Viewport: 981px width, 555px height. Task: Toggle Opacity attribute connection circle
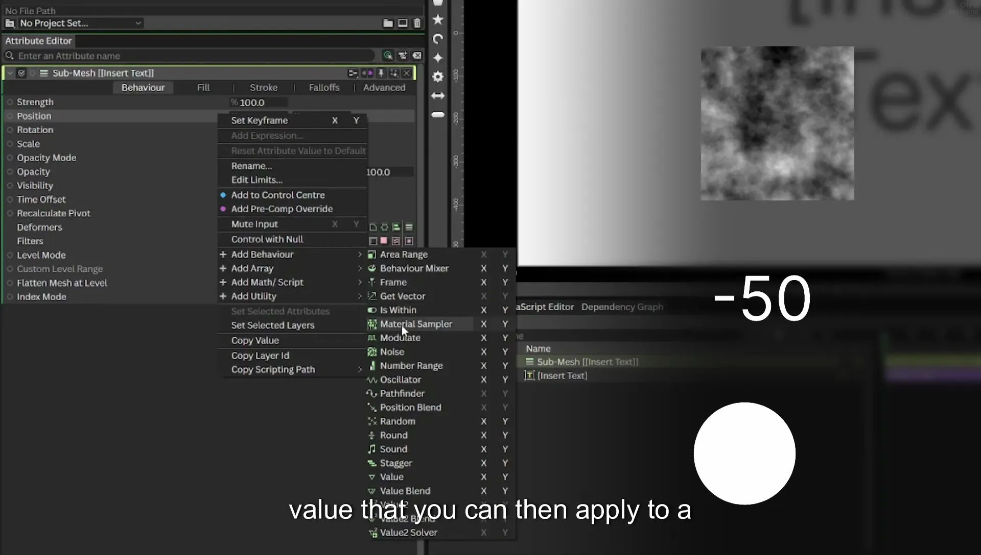[x=10, y=172]
